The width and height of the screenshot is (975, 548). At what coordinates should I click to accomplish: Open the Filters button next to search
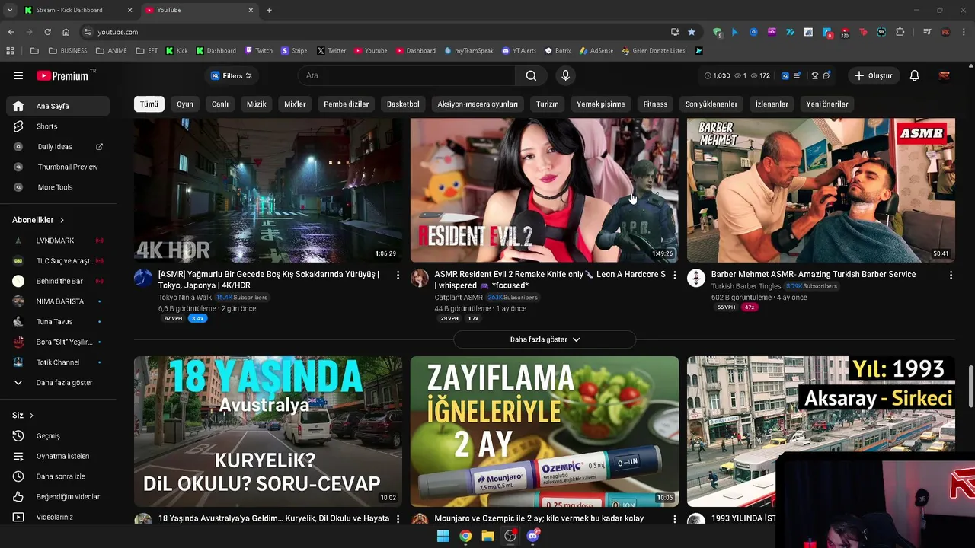(x=232, y=75)
